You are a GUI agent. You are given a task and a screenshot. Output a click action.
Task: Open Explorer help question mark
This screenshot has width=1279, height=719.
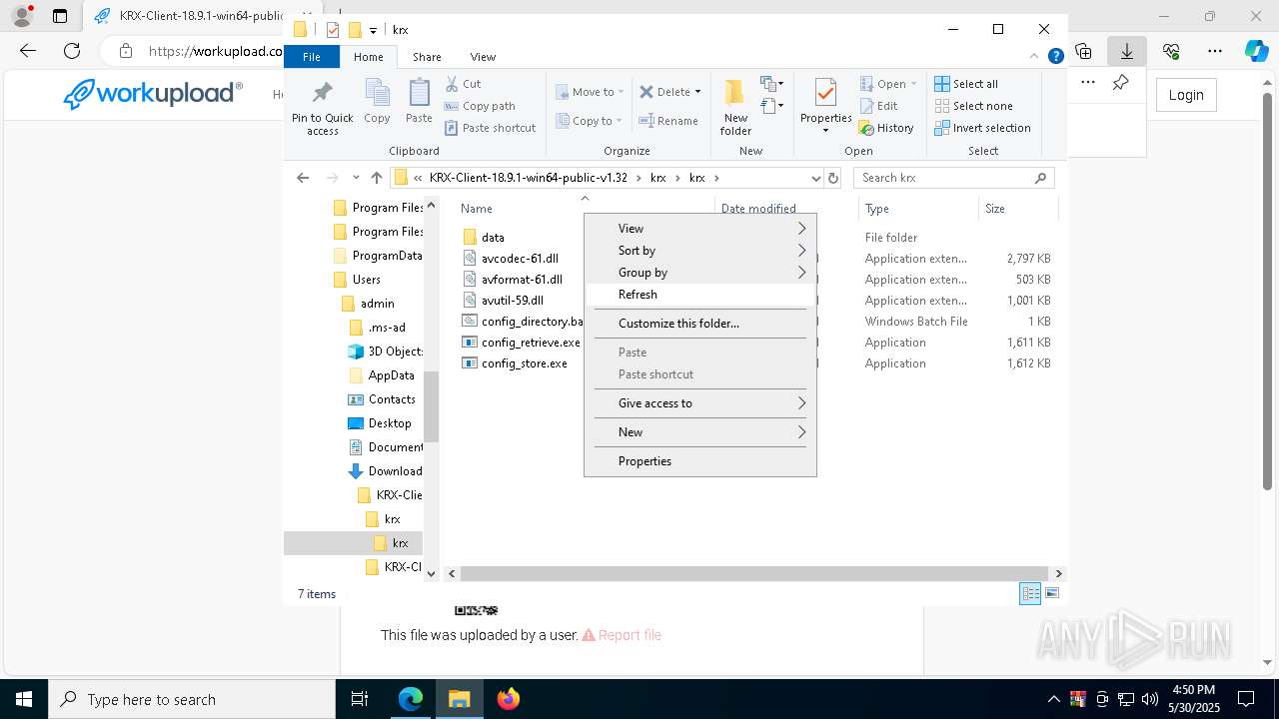(x=1055, y=57)
